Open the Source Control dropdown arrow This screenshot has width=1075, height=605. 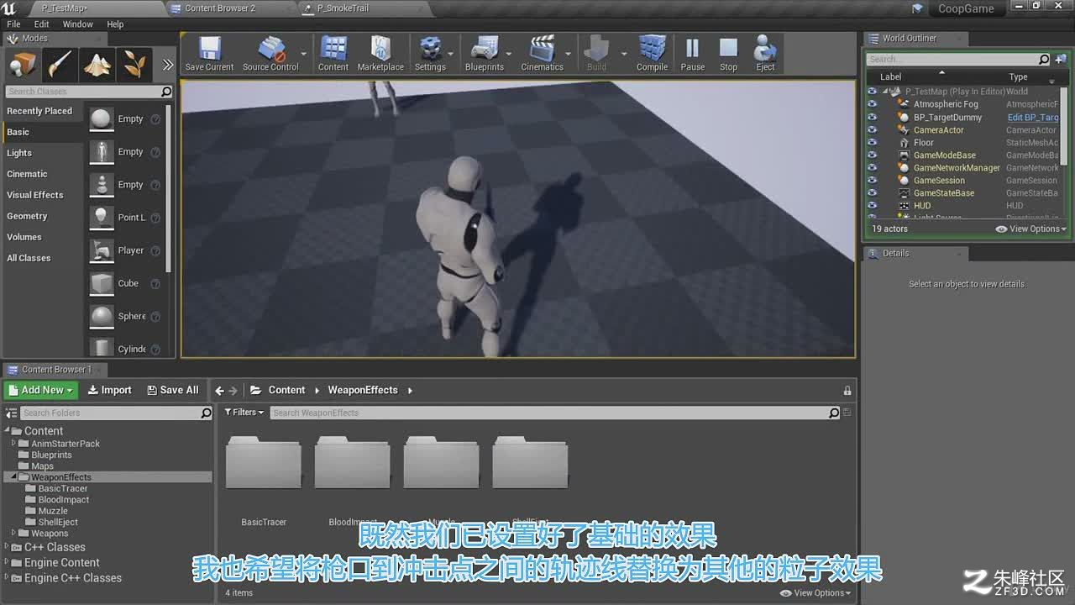point(304,54)
